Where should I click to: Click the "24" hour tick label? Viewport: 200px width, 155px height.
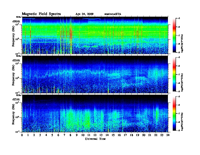pyautogui.click(x=168, y=135)
